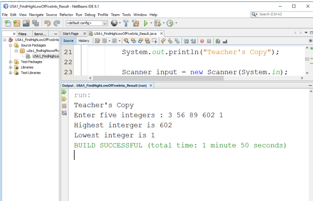Image resolution: width=313 pixels, height=201 pixels.
Task: Expand the Test Libraries node
Action: pos(11,73)
